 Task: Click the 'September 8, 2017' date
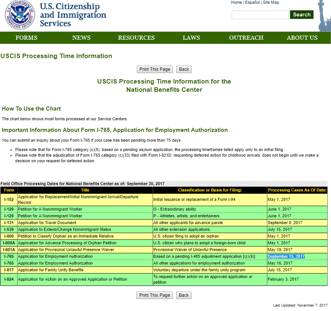click(285, 223)
